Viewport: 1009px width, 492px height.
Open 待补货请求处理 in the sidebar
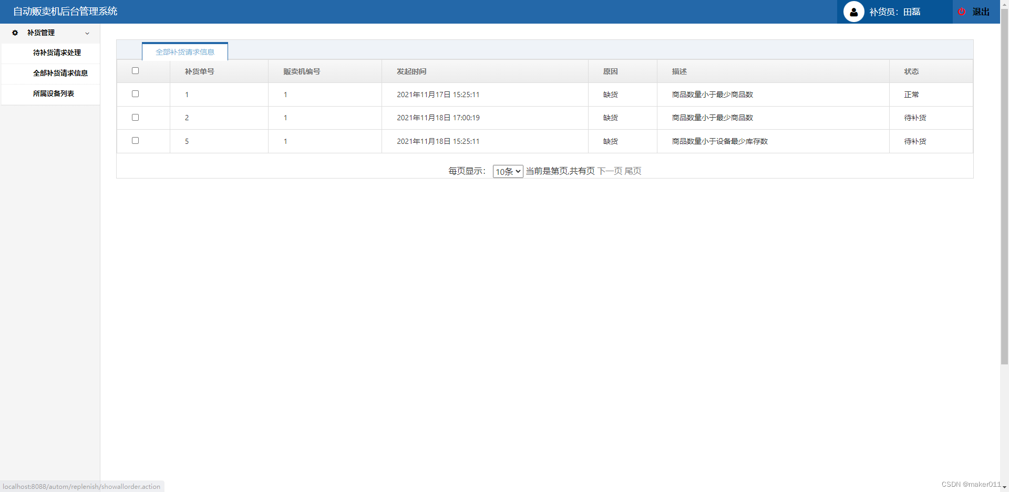(57, 53)
